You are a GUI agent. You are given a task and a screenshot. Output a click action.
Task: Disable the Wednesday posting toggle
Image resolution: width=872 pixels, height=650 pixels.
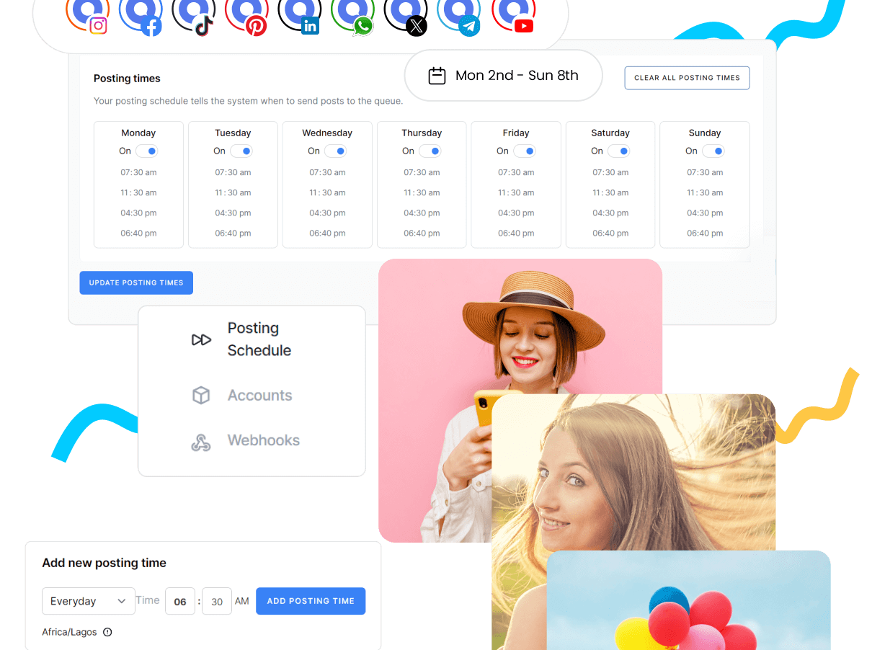pos(335,151)
